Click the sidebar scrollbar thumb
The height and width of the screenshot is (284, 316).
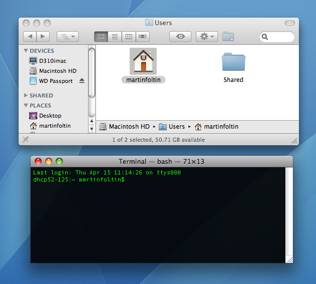pyautogui.click(x=92, y=73)
